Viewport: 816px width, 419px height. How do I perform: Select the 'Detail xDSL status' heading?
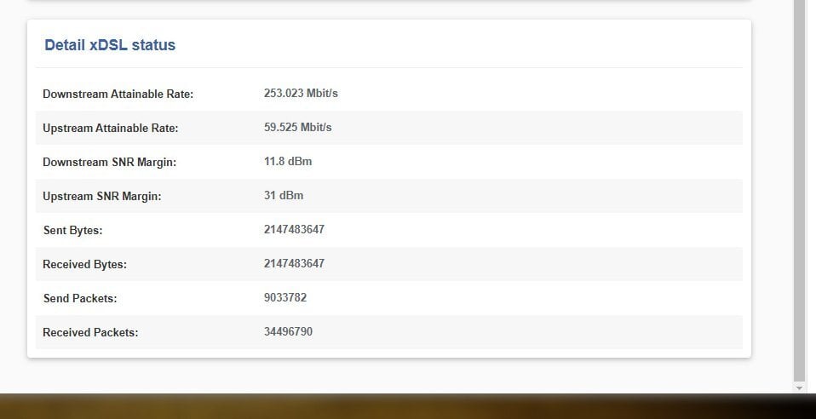tap(110, 45)
